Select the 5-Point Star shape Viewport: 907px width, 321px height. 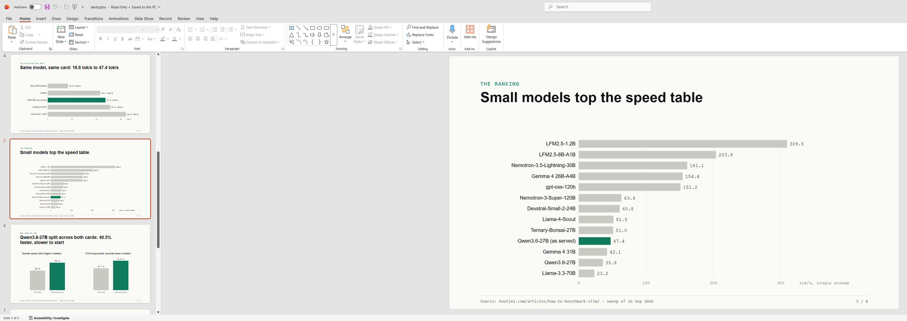[327, 42]
